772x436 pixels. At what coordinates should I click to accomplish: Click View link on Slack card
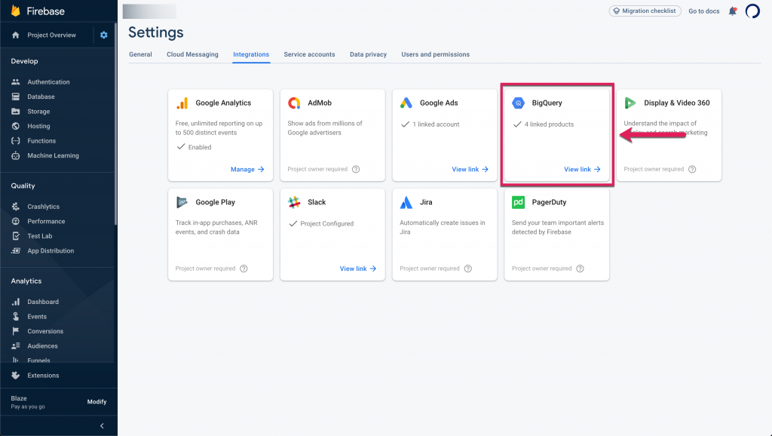tap(358, 269)
